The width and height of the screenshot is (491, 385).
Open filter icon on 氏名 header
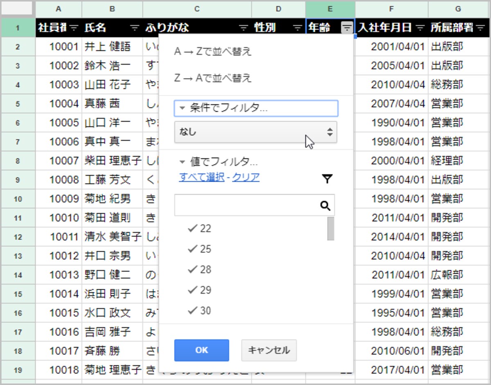tap(135, 28)
